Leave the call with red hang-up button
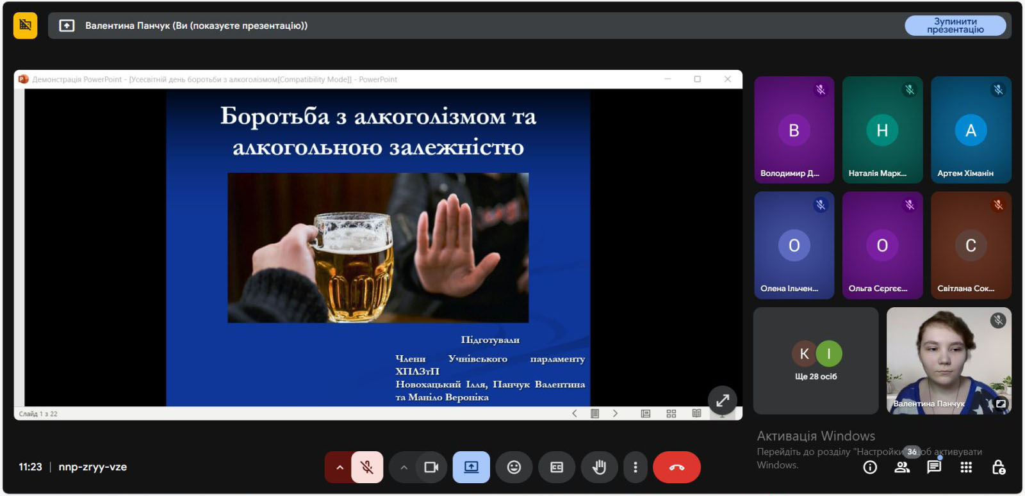This screenshot has width=1025, height=496. (676, 467)
